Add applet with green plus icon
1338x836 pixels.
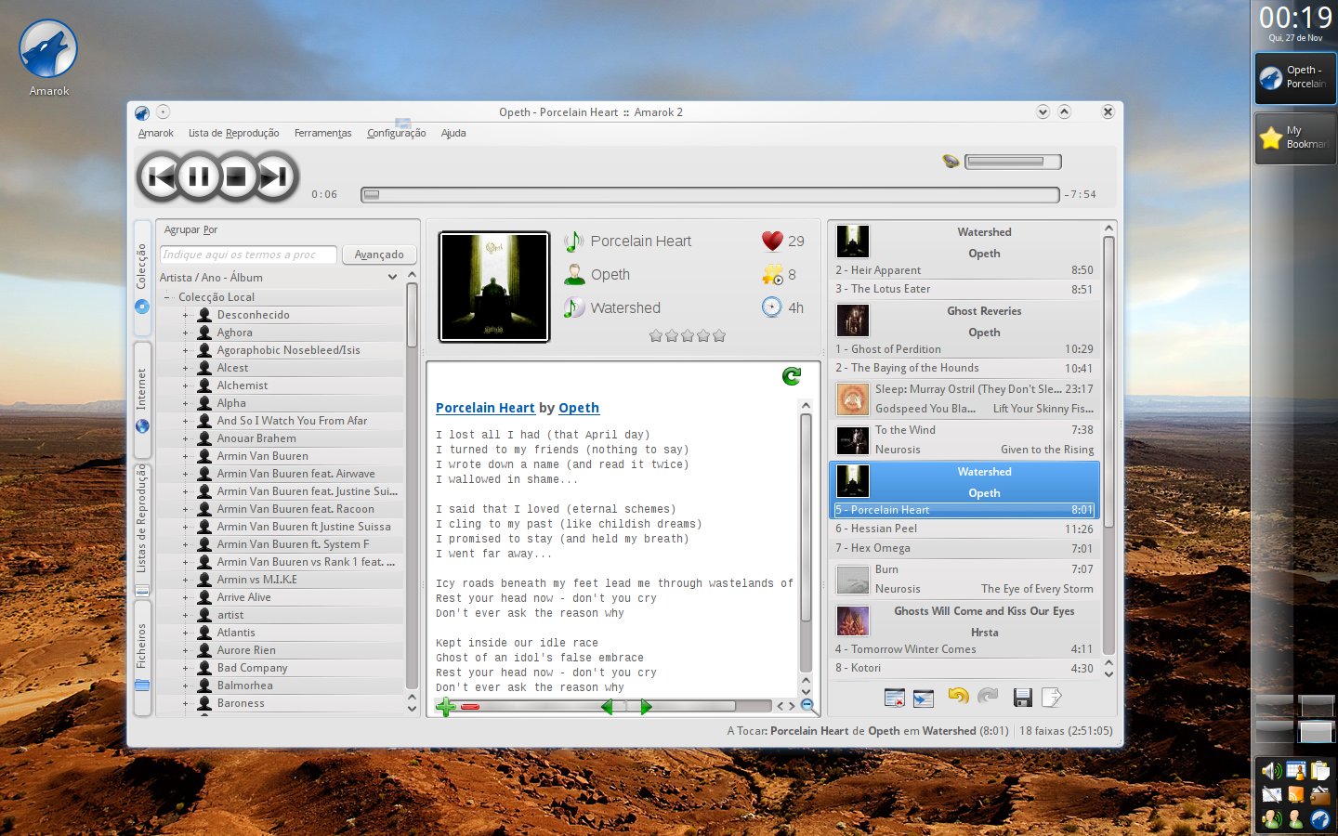[x=446, y=707]
